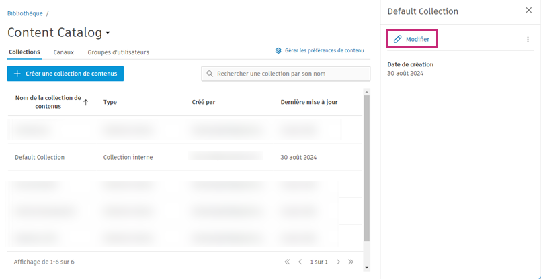Click the magnifier icon in search box
This screenshot has width=541, height=279.
click(x=210, y=74)
